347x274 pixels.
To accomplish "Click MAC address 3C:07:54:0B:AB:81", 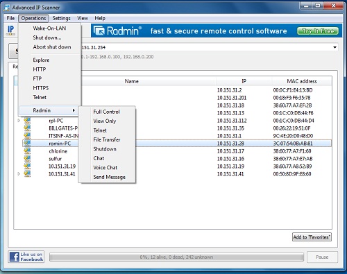I will point(293,144).
